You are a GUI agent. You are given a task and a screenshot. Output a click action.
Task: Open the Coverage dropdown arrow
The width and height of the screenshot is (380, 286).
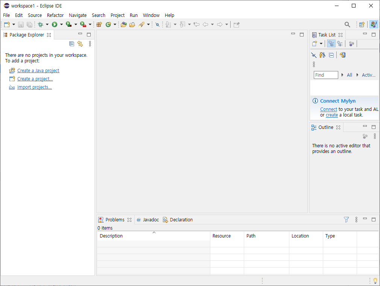76,24
